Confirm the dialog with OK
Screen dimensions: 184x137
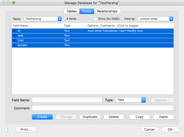point(170,129)
